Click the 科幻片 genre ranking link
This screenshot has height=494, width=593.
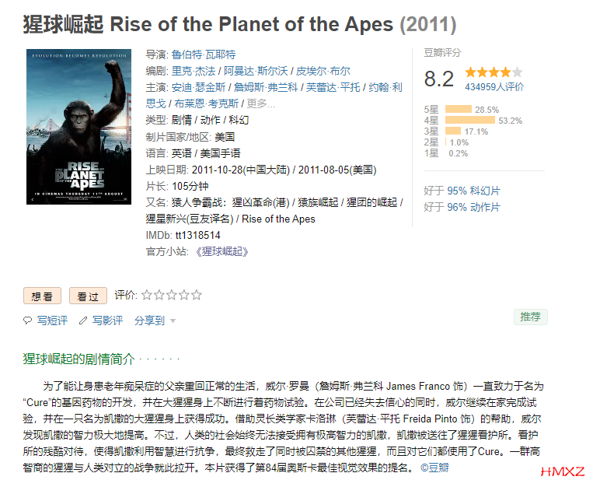tap(485, 191)
